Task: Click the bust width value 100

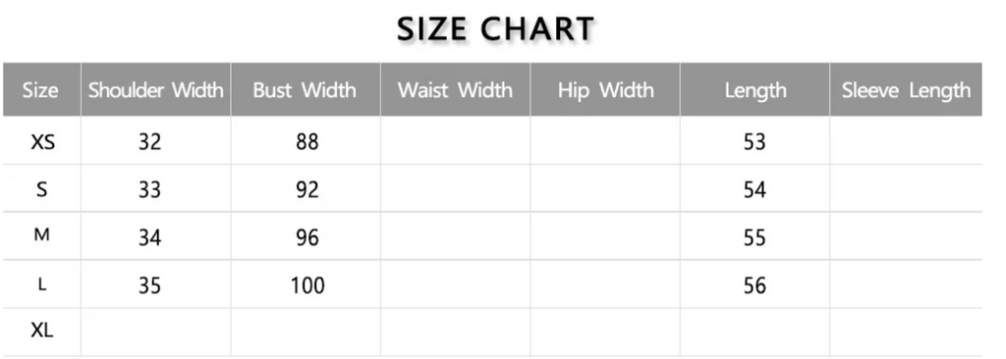Action: coord(307,284)
